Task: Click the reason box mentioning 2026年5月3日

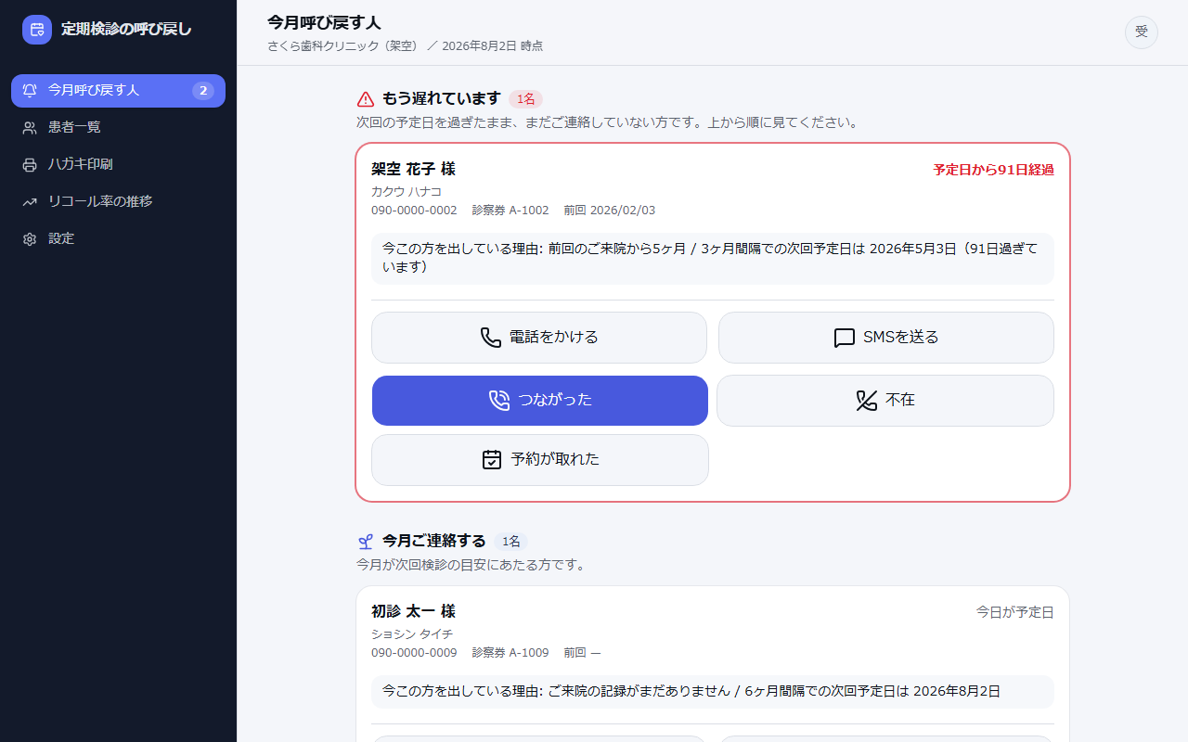Action: (x=713, y=259)
